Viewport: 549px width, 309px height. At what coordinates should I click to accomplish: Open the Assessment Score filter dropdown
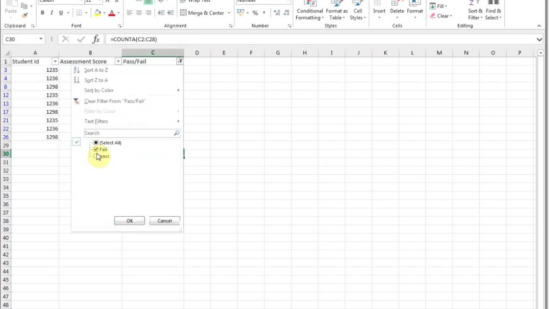coord(118,61)
